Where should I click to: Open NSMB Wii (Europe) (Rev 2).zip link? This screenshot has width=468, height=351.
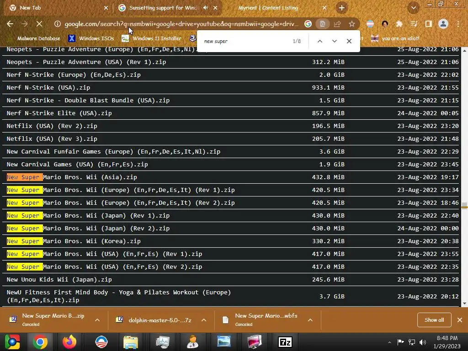coord(121,203)
